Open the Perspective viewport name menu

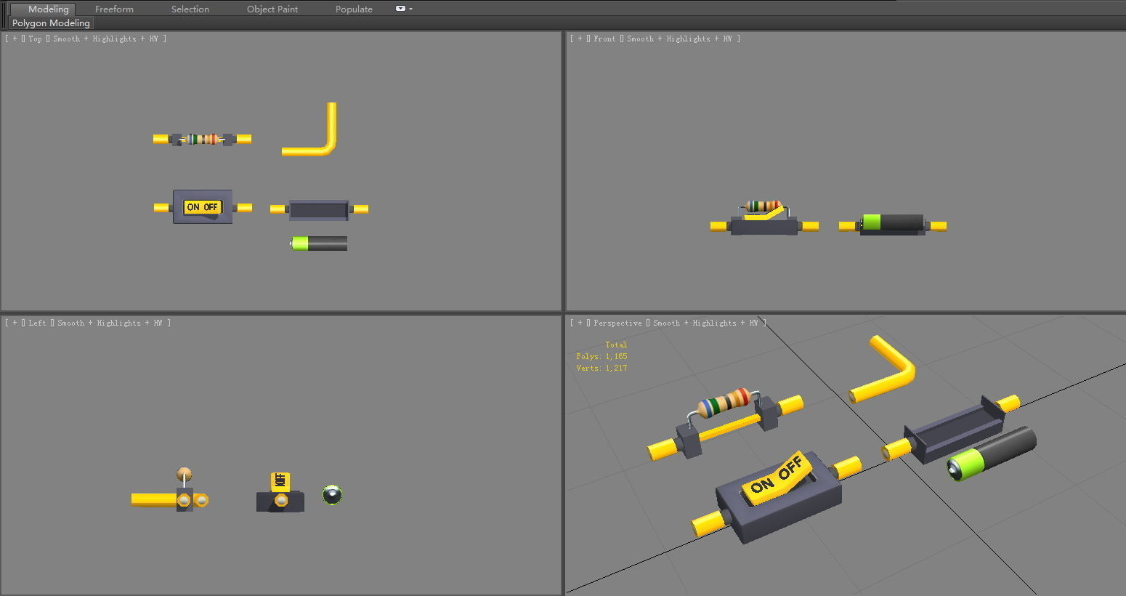[x=617, y=323]
